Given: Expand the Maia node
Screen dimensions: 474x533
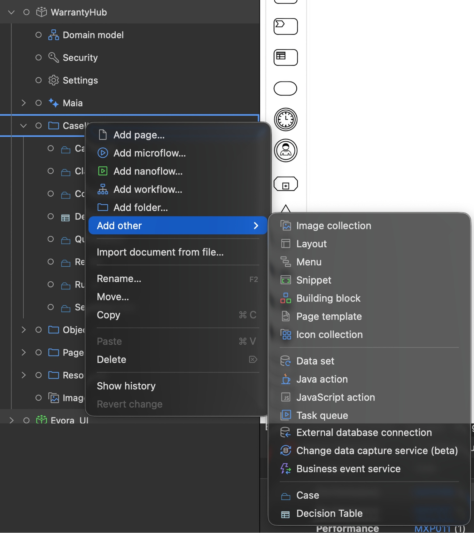Looking at the screenshot, I should click(x=23, y=103).
